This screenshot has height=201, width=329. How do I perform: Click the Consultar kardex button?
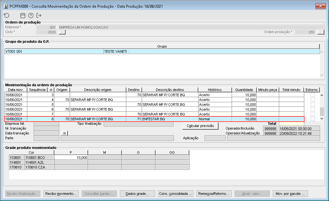pyautogui.click(x=99, y=194)
